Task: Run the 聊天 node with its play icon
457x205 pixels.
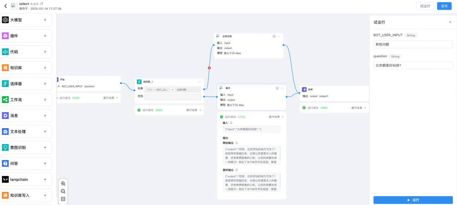Action: coord(277,88)
